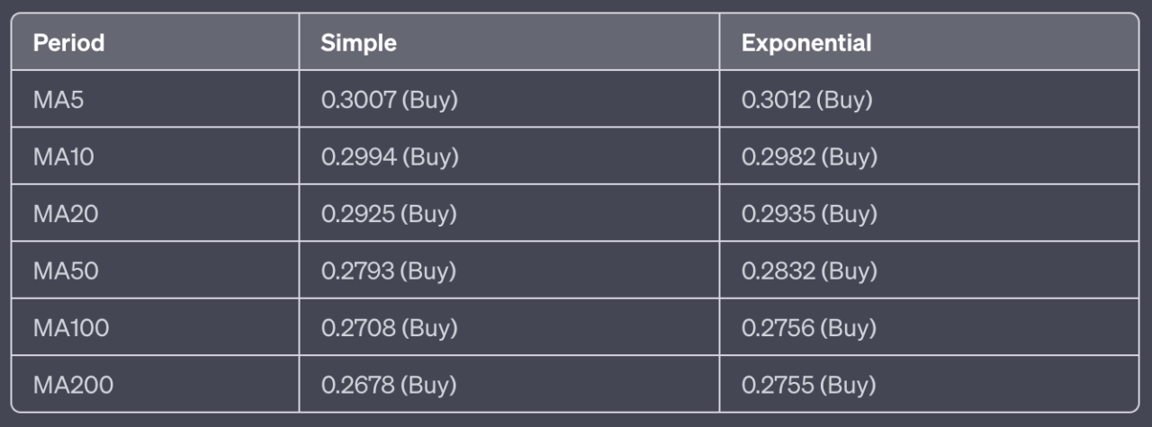Select the MA20 period cell

(x=64, y=214)
